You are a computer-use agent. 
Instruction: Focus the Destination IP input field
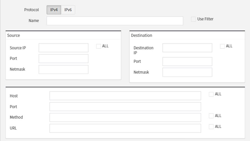(187, 48)
